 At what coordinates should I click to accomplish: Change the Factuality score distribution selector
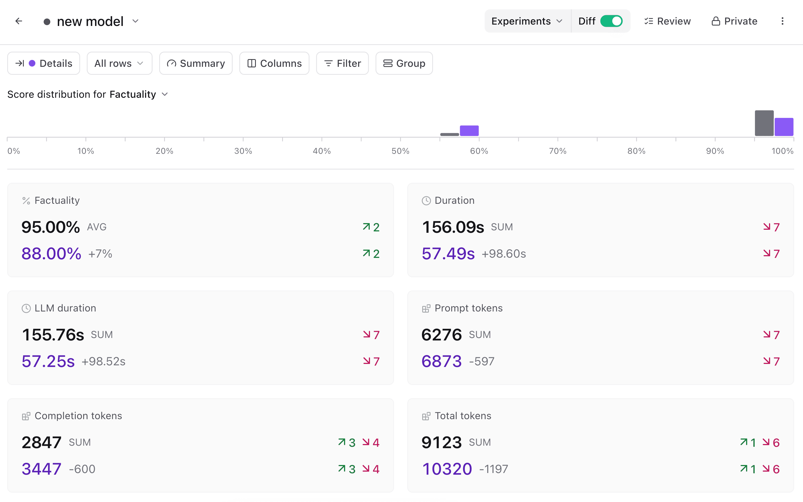[139, 94]
